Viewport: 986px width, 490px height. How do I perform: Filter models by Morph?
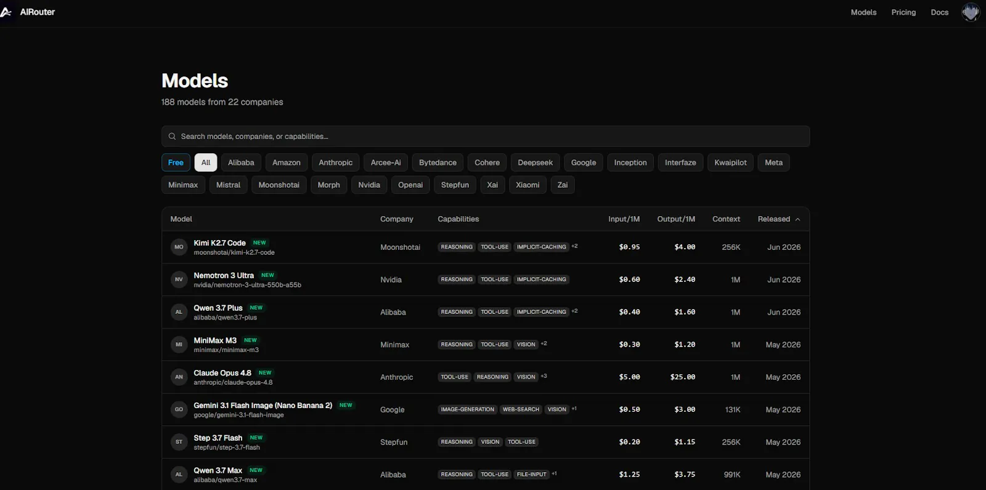coord(328,185)
